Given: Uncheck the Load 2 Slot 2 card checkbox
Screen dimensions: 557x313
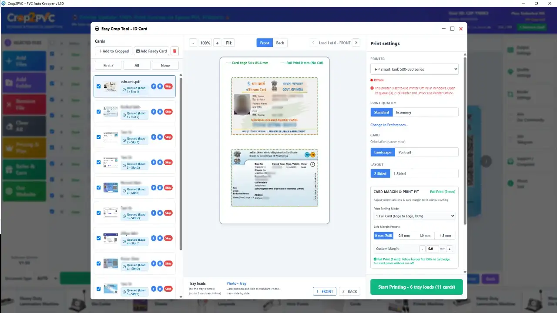Looking at the screenshot, I should pos(98,162).
